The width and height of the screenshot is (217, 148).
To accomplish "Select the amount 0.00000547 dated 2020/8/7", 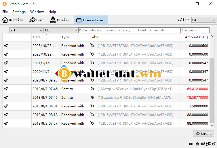I will (x=199, y=80).
